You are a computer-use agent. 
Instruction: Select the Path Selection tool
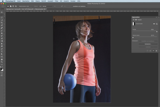pyautogui.click(x=2, y=54)
